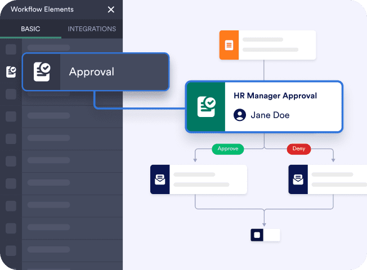The image size is (367, 270).
Task: Close the Workflow Elements panel
Action: 111,10
